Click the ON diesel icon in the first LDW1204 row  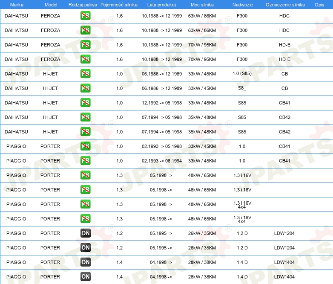(x=85, y=233)
